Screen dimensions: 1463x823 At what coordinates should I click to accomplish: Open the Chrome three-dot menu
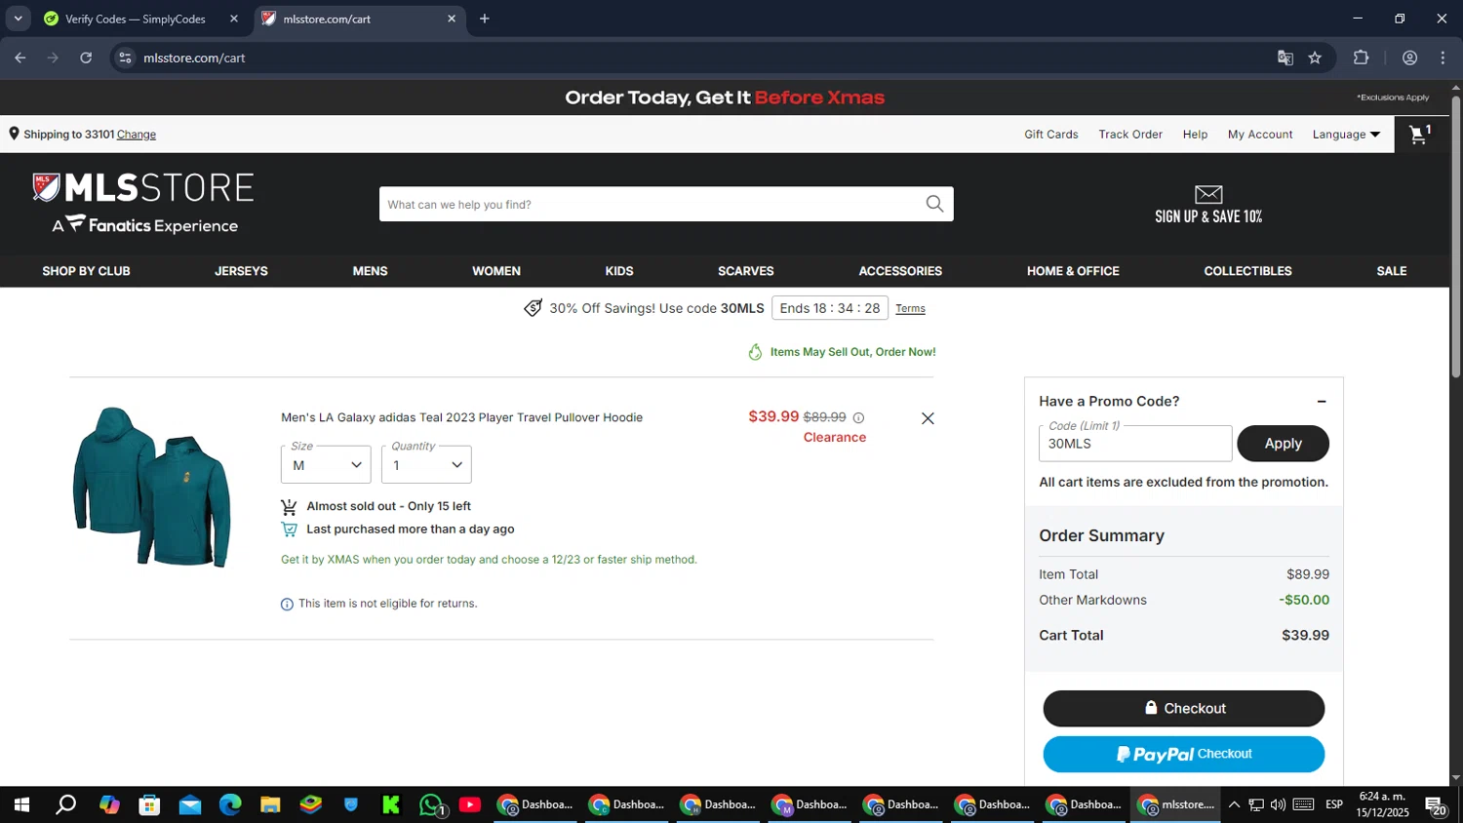(1443, 58)
